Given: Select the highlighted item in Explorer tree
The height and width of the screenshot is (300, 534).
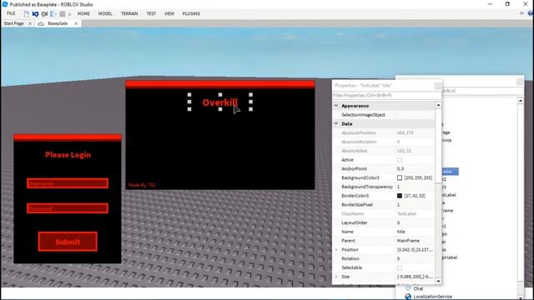Looking at the screenshot, I should pos(450,172).
